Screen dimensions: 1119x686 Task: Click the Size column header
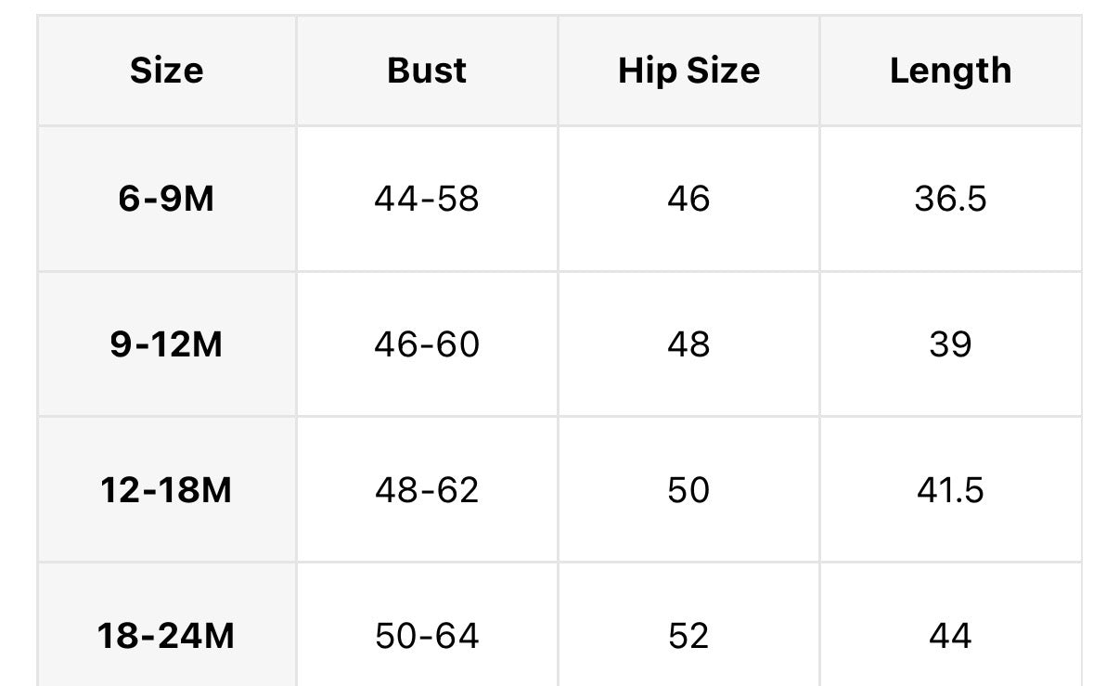pyautogui.click(x=167, y=71)
